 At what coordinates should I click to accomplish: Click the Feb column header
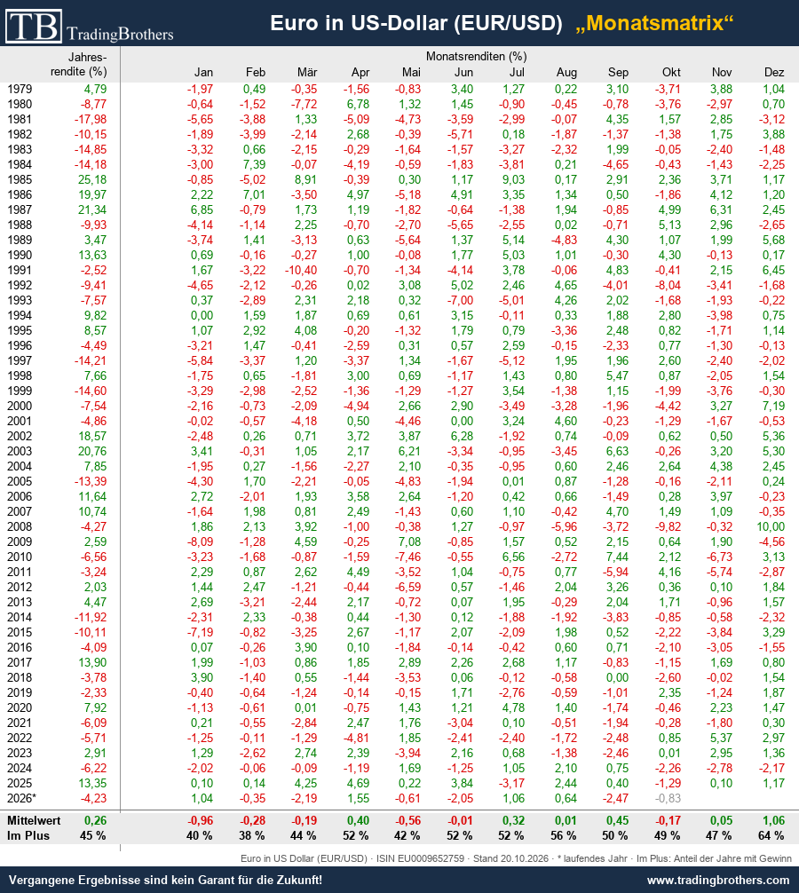click(255, 72)
